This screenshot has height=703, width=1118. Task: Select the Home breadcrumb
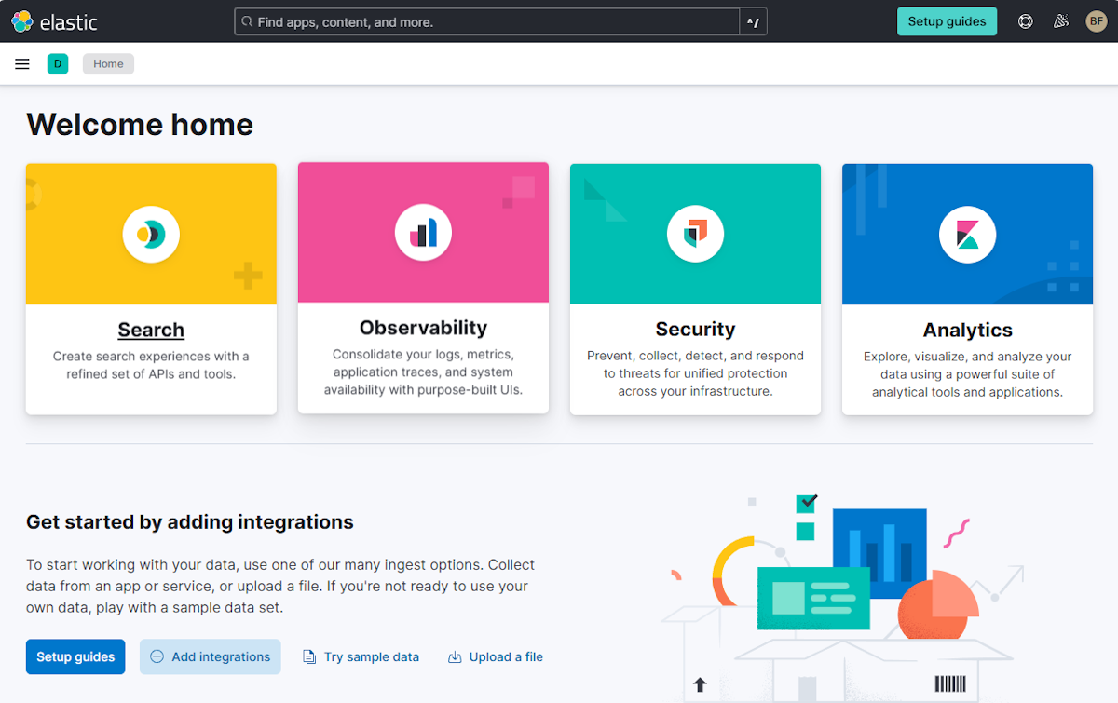point(108,63)
